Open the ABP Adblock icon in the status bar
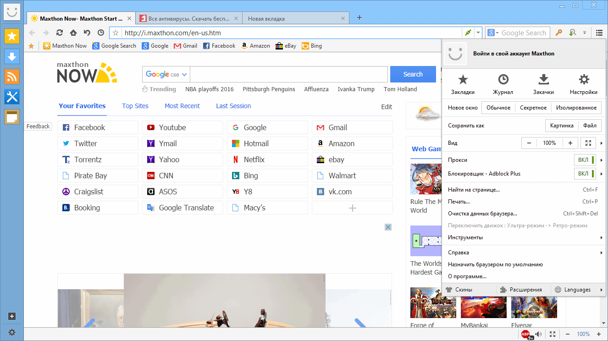This screenshot has width=608, height=341. point(526,334)
